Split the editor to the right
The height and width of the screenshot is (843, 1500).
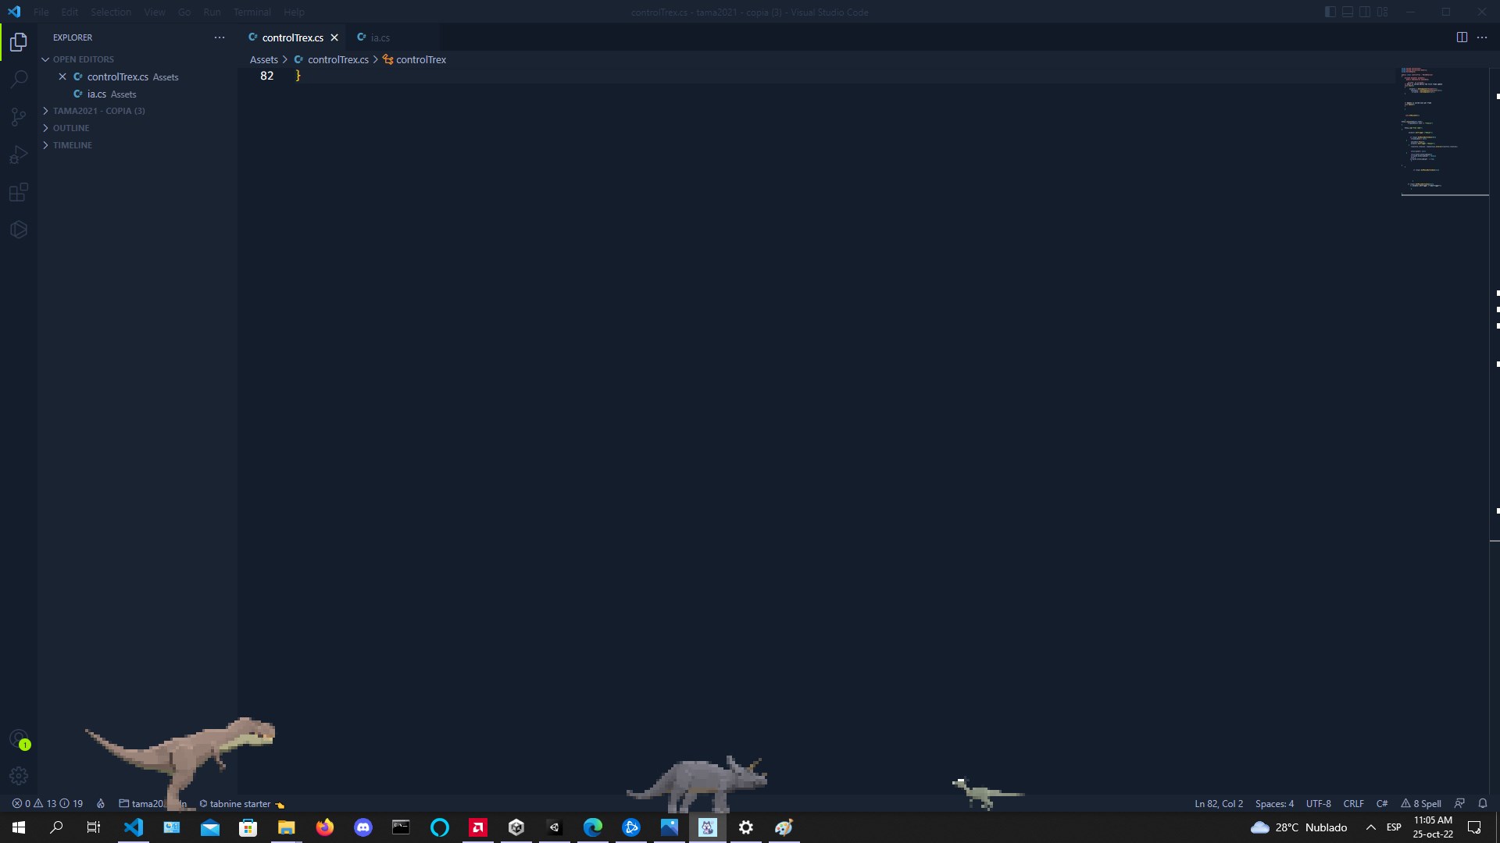point(1462,37)
